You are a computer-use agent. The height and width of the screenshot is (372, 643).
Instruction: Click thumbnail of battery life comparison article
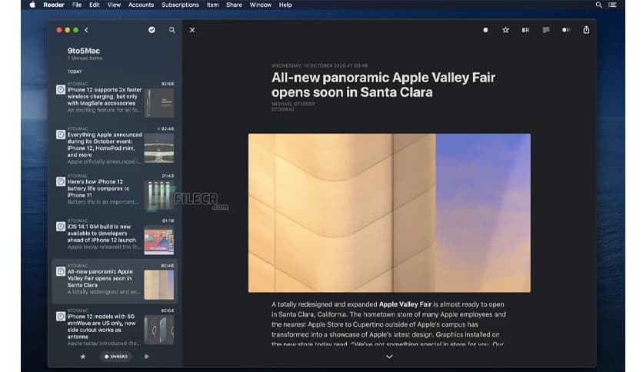coord(158,195)
